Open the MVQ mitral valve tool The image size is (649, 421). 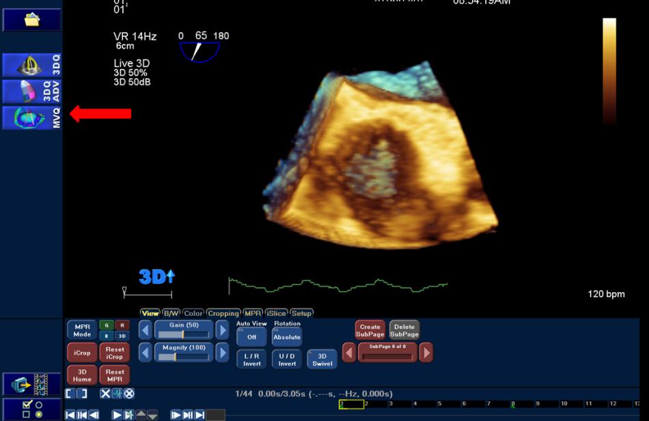click(31, 117)
